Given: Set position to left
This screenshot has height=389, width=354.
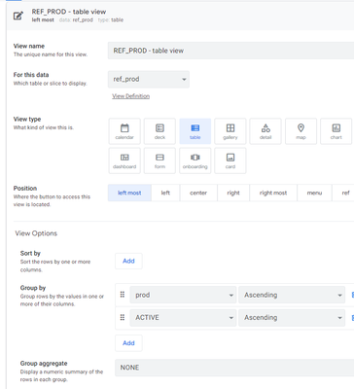Looking at the screenshot, I should pos(165,193).
